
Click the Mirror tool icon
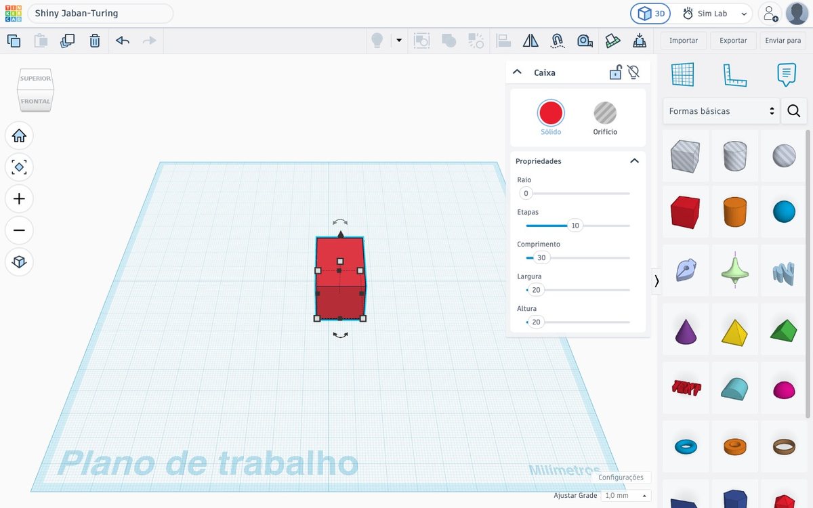tap(530, 41)
